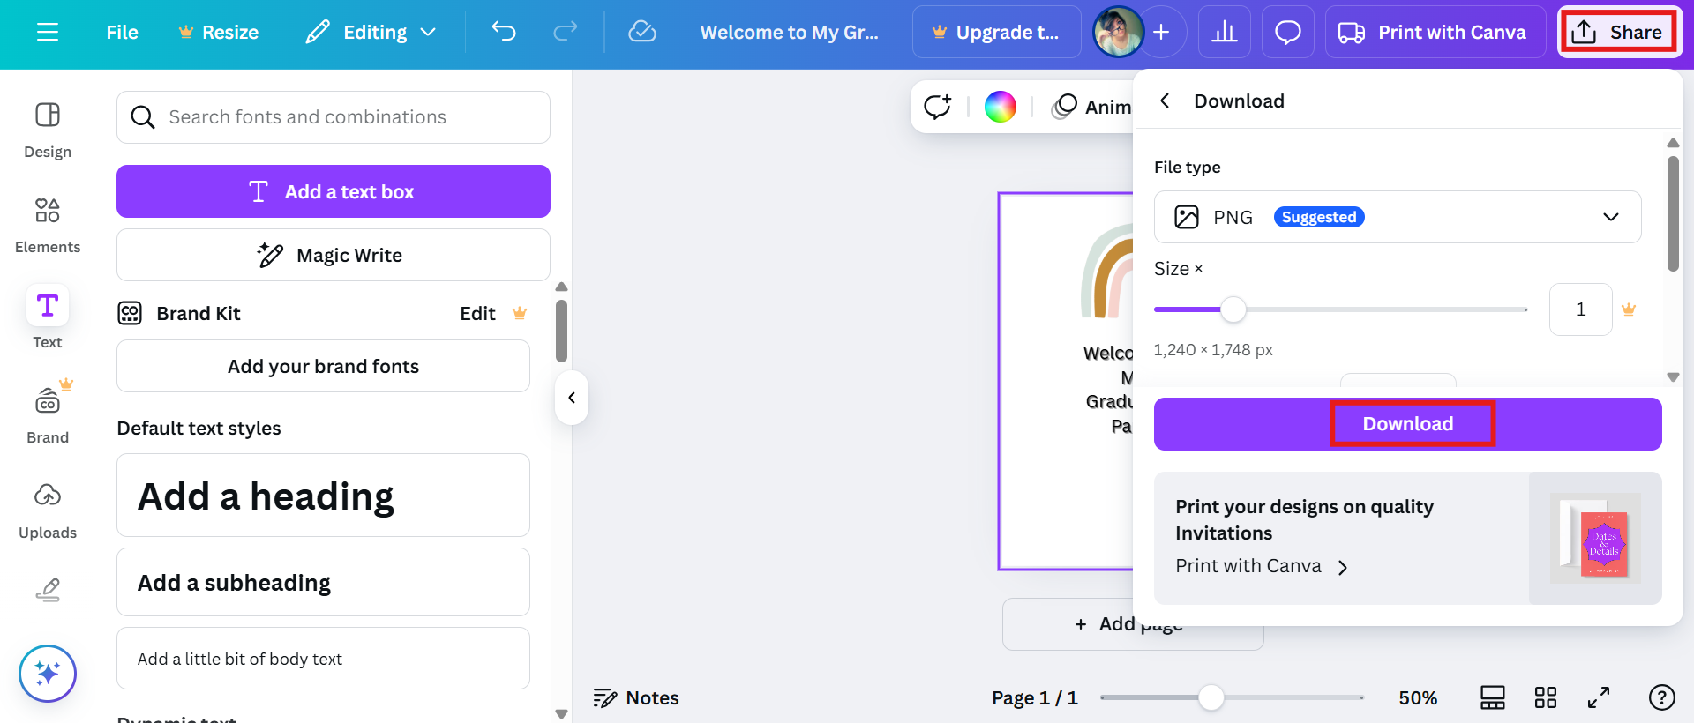Viewport: 1694px width, 723px height.
Task: Open the help question mark icon
Action: tap(1662, 697)
